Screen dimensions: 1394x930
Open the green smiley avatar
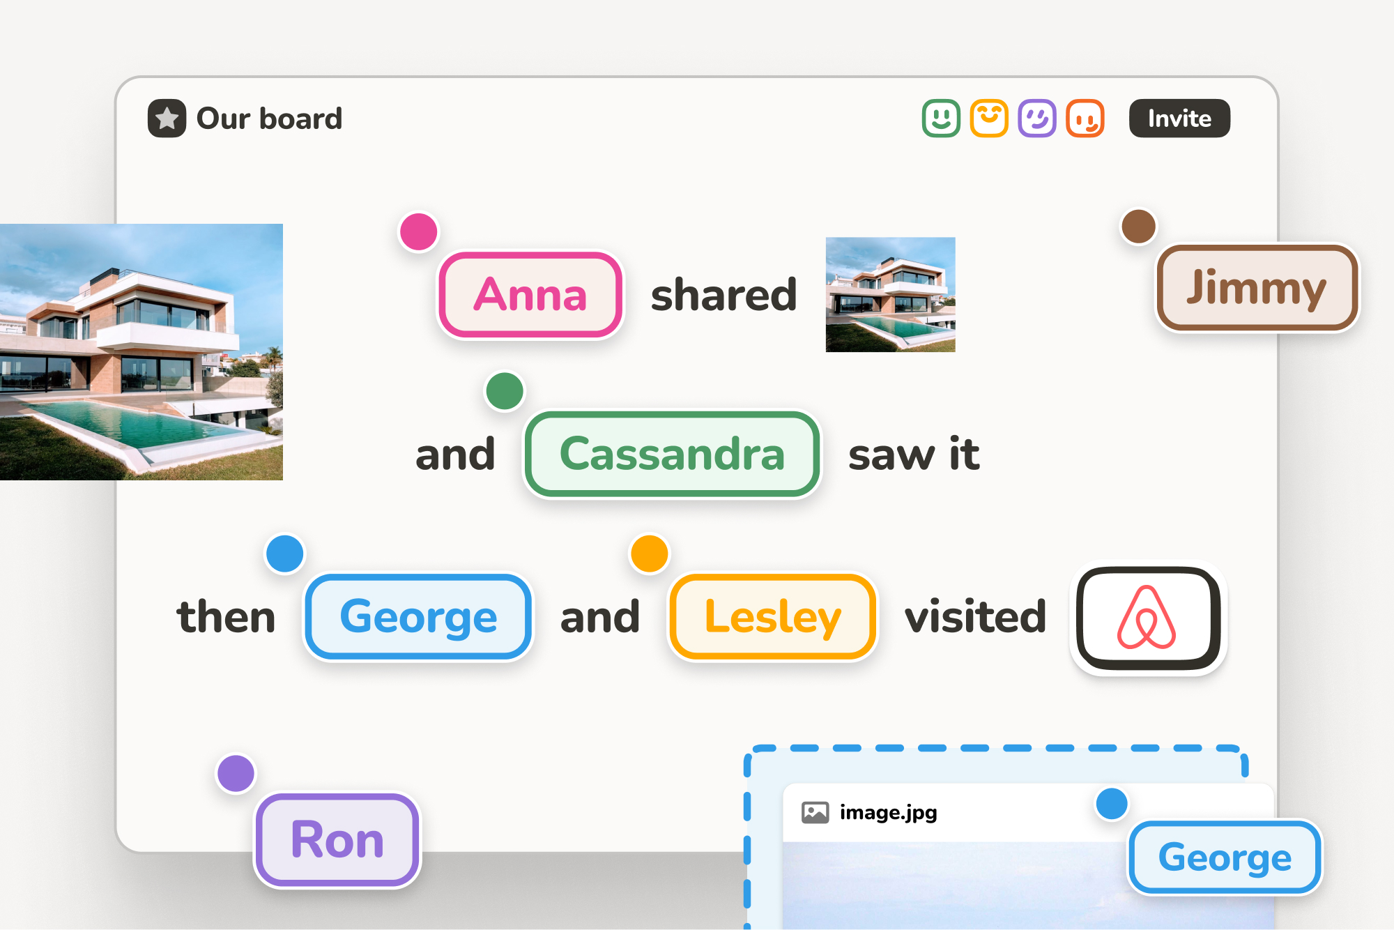point(941,119)
